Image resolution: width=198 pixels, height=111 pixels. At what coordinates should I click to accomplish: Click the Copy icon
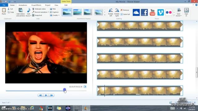pyautogui.click(x=8, y=12)
